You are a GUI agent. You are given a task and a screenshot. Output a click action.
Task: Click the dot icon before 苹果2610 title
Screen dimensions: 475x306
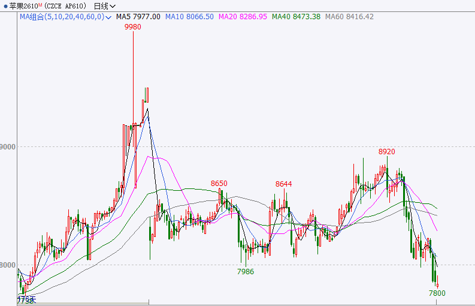click(x=5, y=6)
